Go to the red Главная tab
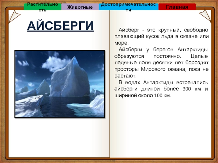Viewport: 218px width, 163px height. (177, 7)
